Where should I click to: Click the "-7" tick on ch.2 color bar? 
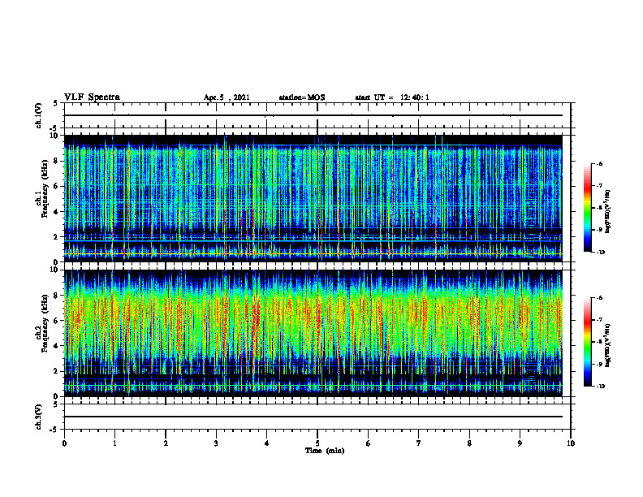[x=598, y=320]
